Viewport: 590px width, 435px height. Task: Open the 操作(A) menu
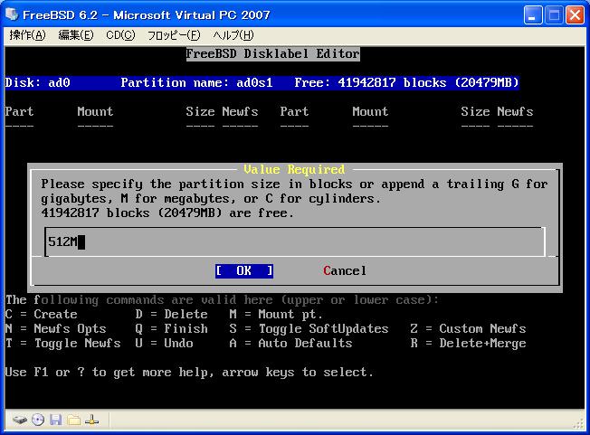click(x=27, y=35)
